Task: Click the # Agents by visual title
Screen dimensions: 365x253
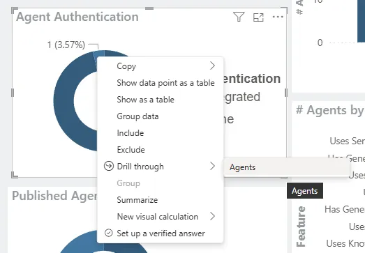Action: 330,110
